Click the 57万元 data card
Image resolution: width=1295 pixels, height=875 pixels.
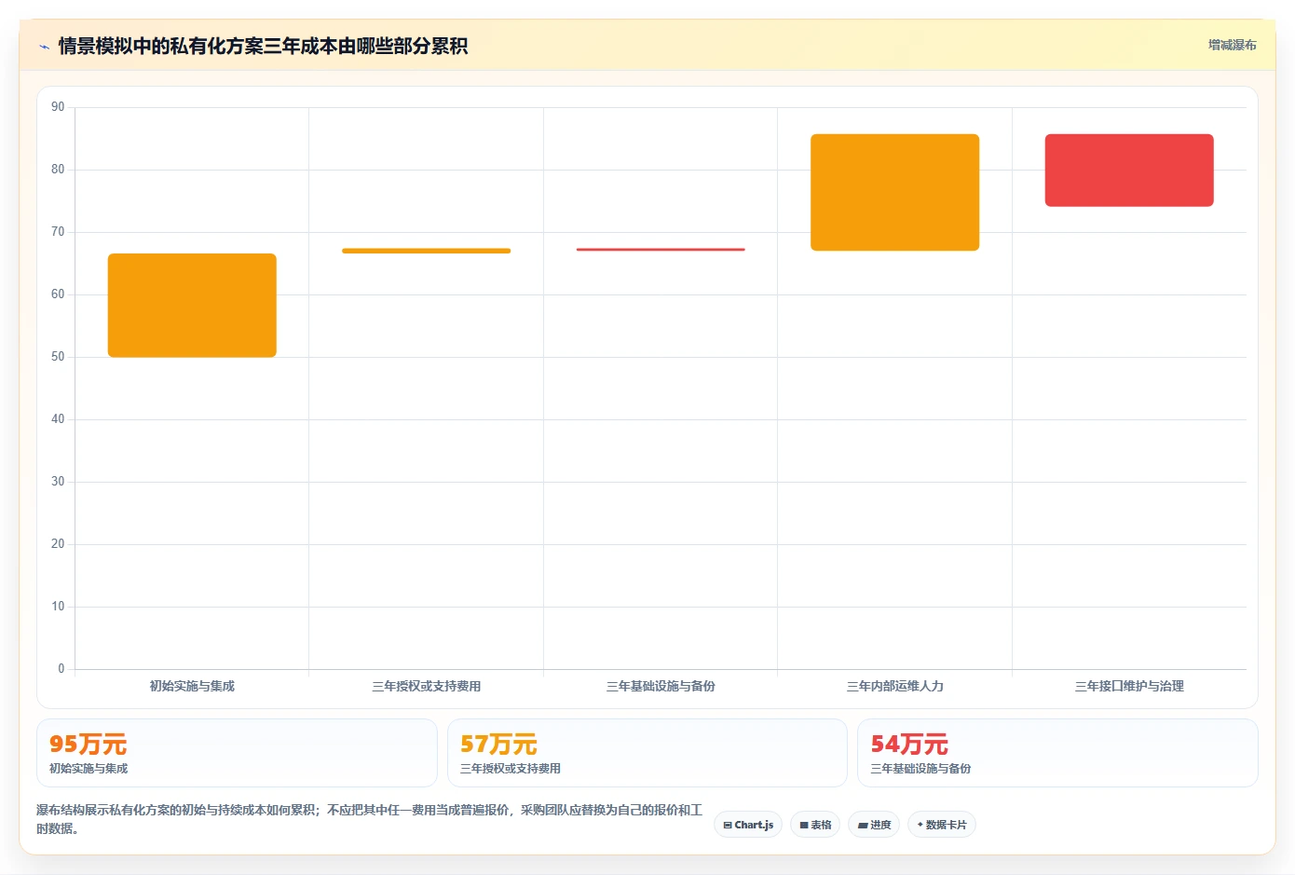pos(647,753)
